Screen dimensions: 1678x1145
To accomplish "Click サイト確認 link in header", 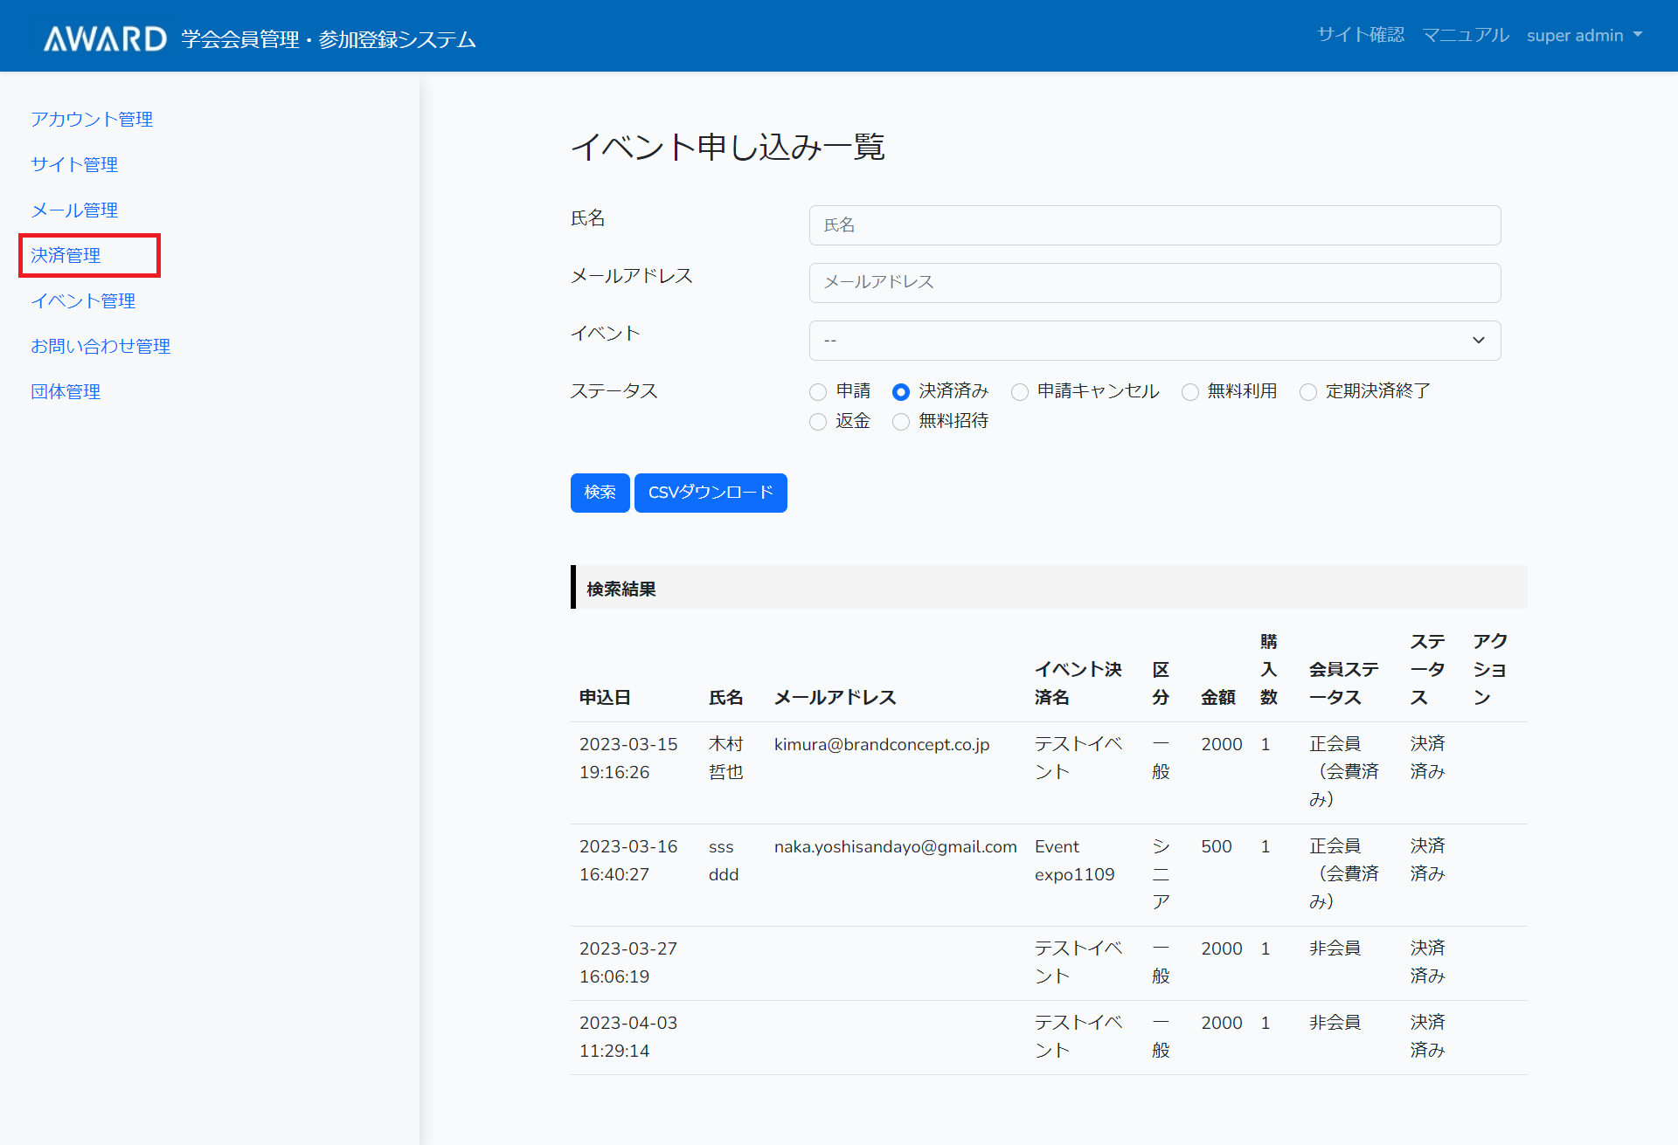I will 1361,35.
